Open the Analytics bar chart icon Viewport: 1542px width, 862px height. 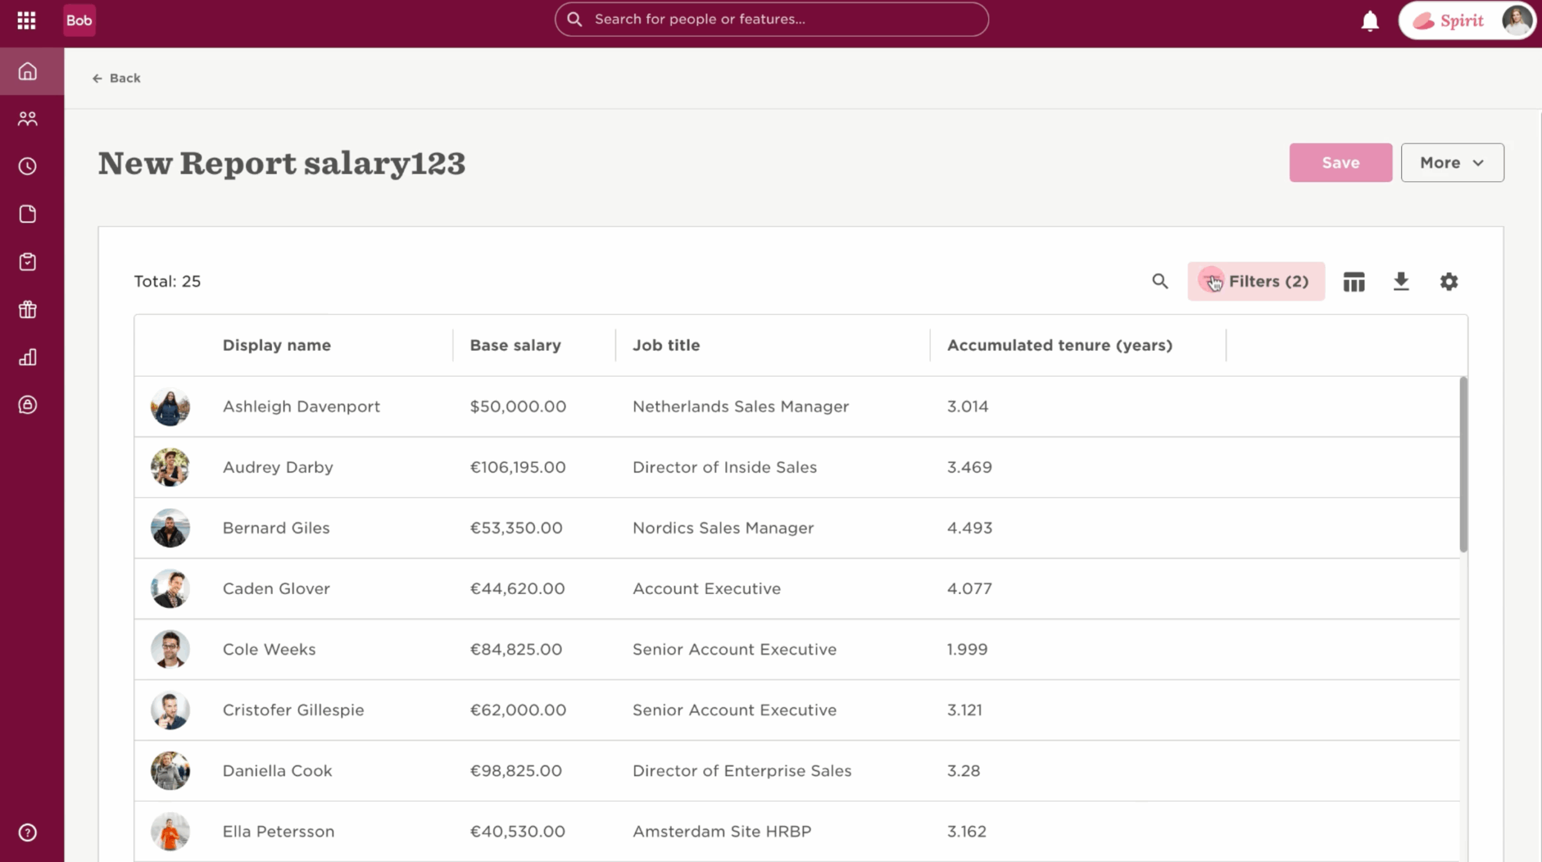pos(28,357)
